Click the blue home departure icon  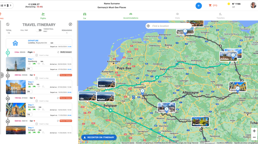pos(15,43)
